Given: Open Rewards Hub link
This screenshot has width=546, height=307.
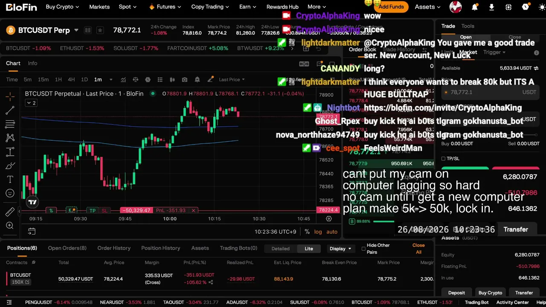Looking at the screenshot, I should click(282, 7).
